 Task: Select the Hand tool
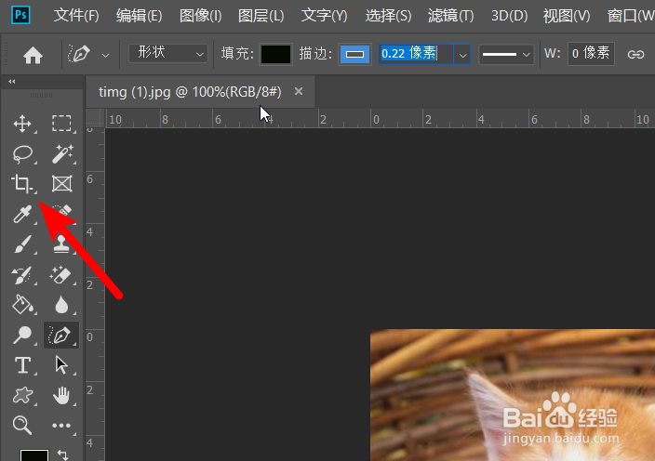61,396
